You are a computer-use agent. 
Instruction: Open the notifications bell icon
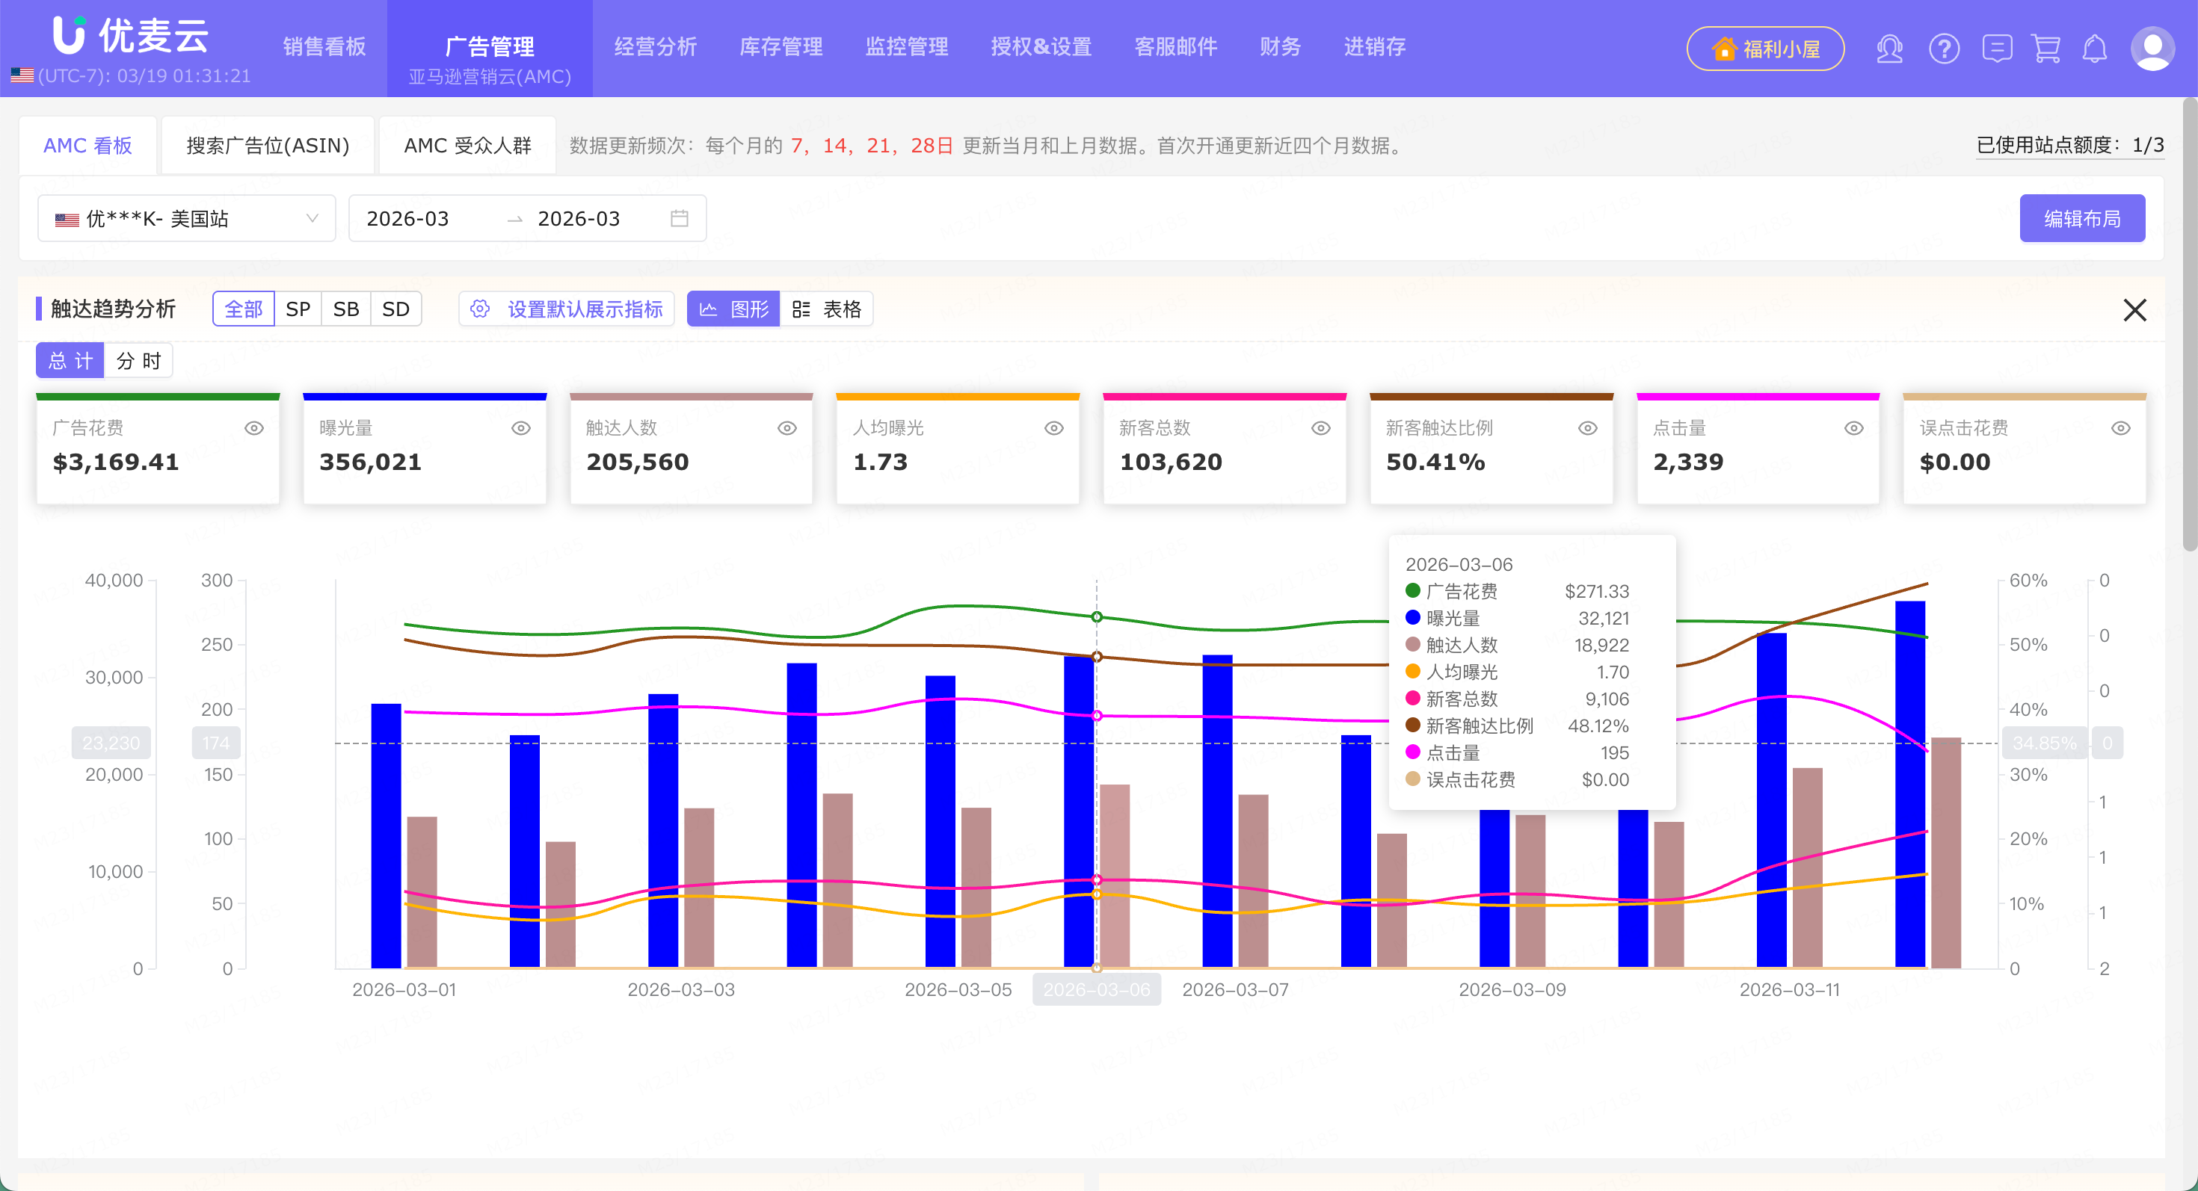click(2095, 49)
